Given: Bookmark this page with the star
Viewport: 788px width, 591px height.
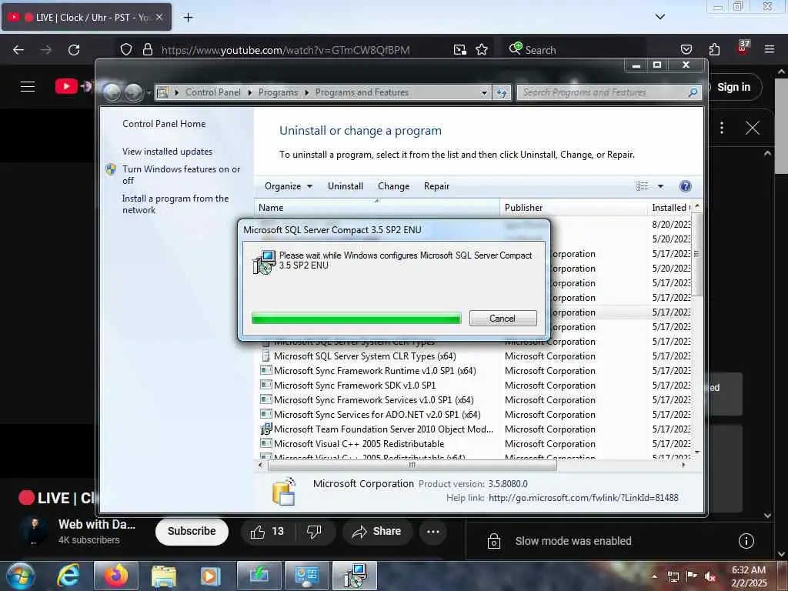Looking at the screenshot, I should click(x=482, y=49).
